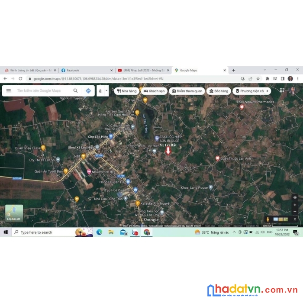Open Chrome three-dot menu
Screen dimensions: 303x303
pos(298,79)
